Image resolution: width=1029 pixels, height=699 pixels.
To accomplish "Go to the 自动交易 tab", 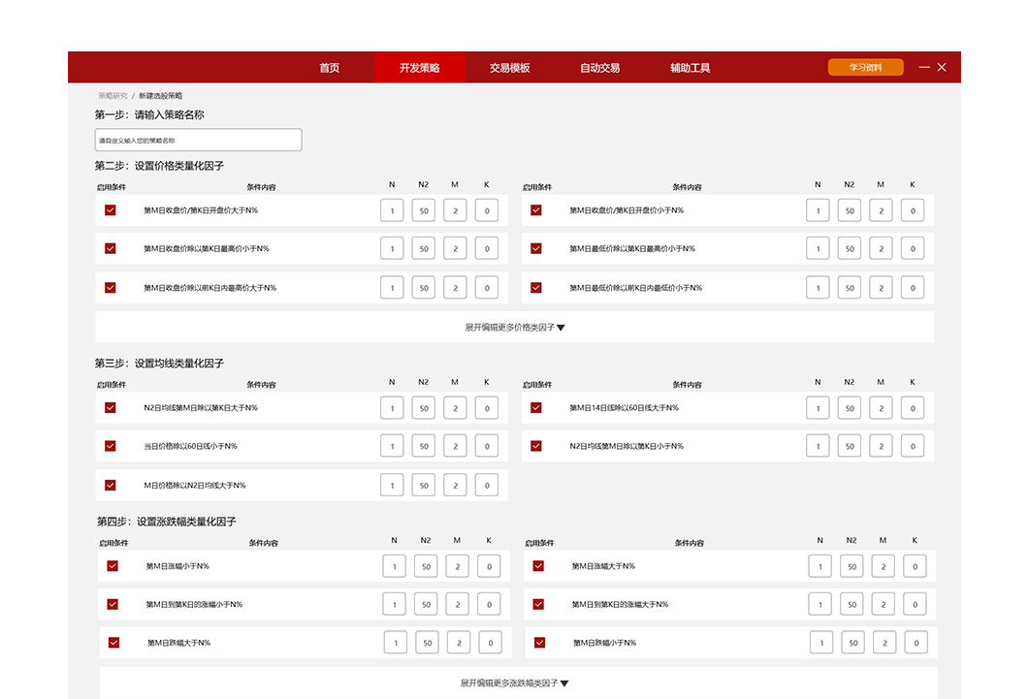I will [599, 68].
